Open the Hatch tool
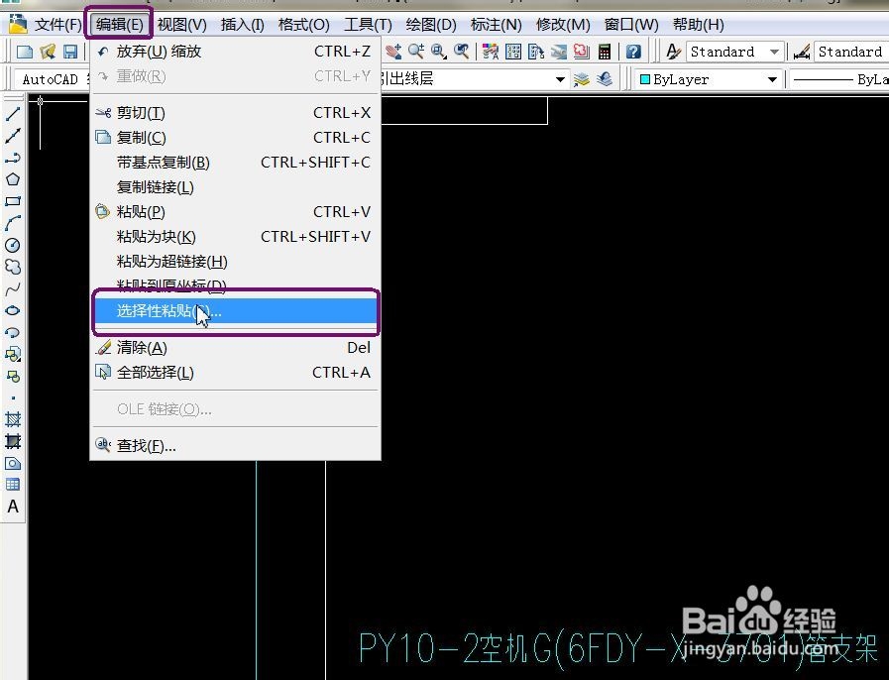Screen dimensions: 889x680 (x=13, y=418)
